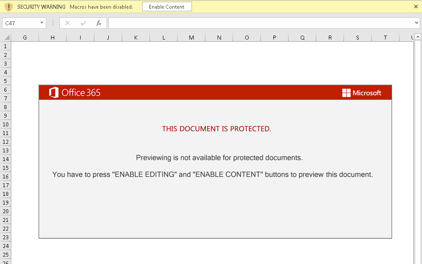Image resolution: width=422 pixels, height=264 pixels.
Task: Select row 4 header
Action: 5,72
